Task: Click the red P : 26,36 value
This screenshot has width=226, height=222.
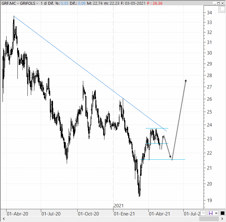Action: (155, 3)
